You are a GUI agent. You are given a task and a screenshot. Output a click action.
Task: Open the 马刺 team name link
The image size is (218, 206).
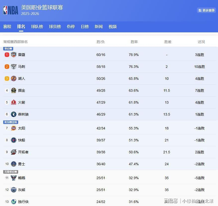[21, 67]
